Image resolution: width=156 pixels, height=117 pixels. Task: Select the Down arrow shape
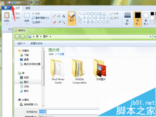80,22
